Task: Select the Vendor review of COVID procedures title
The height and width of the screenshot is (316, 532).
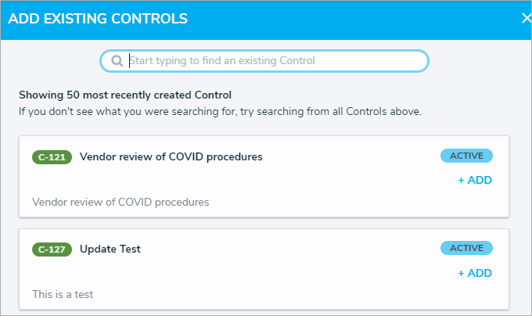Action: click(171, 156)
